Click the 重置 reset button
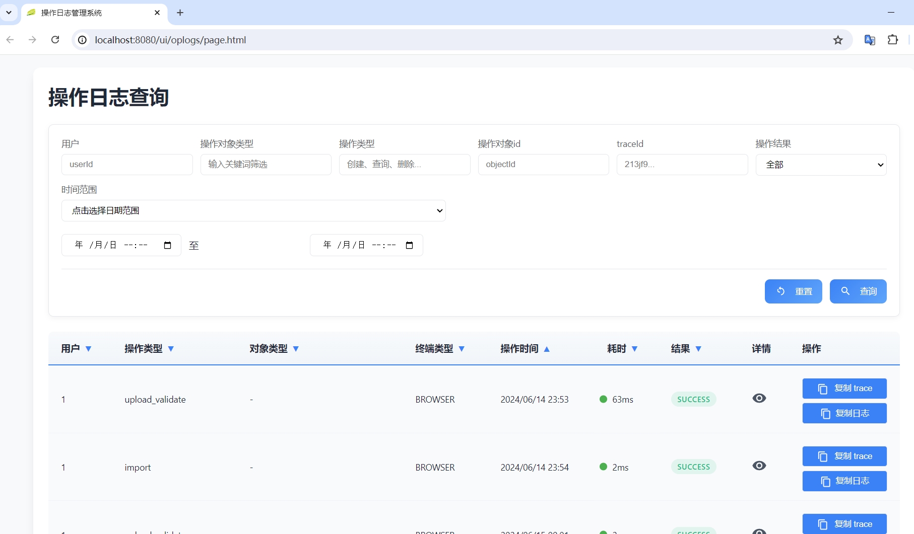 [x=793, y=291]
